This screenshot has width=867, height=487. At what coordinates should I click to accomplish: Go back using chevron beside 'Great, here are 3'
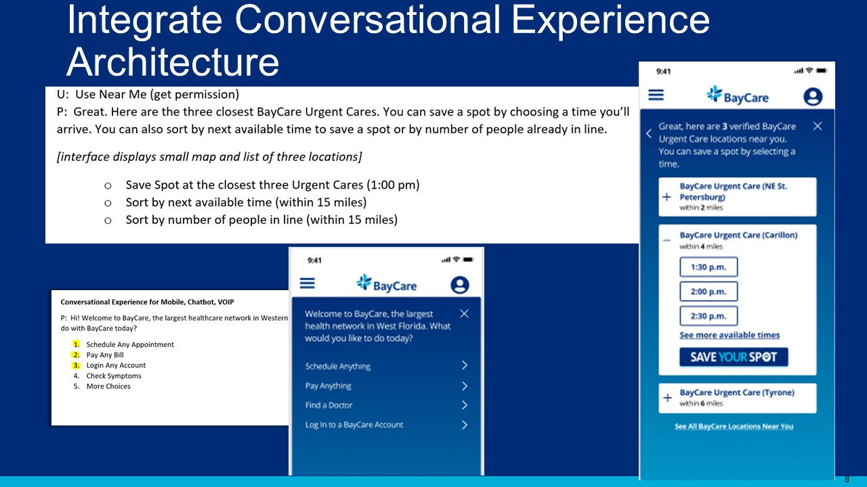tap(649, 133)
